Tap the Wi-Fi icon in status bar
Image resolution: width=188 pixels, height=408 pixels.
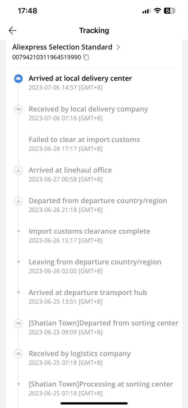[x=158, y=11]
